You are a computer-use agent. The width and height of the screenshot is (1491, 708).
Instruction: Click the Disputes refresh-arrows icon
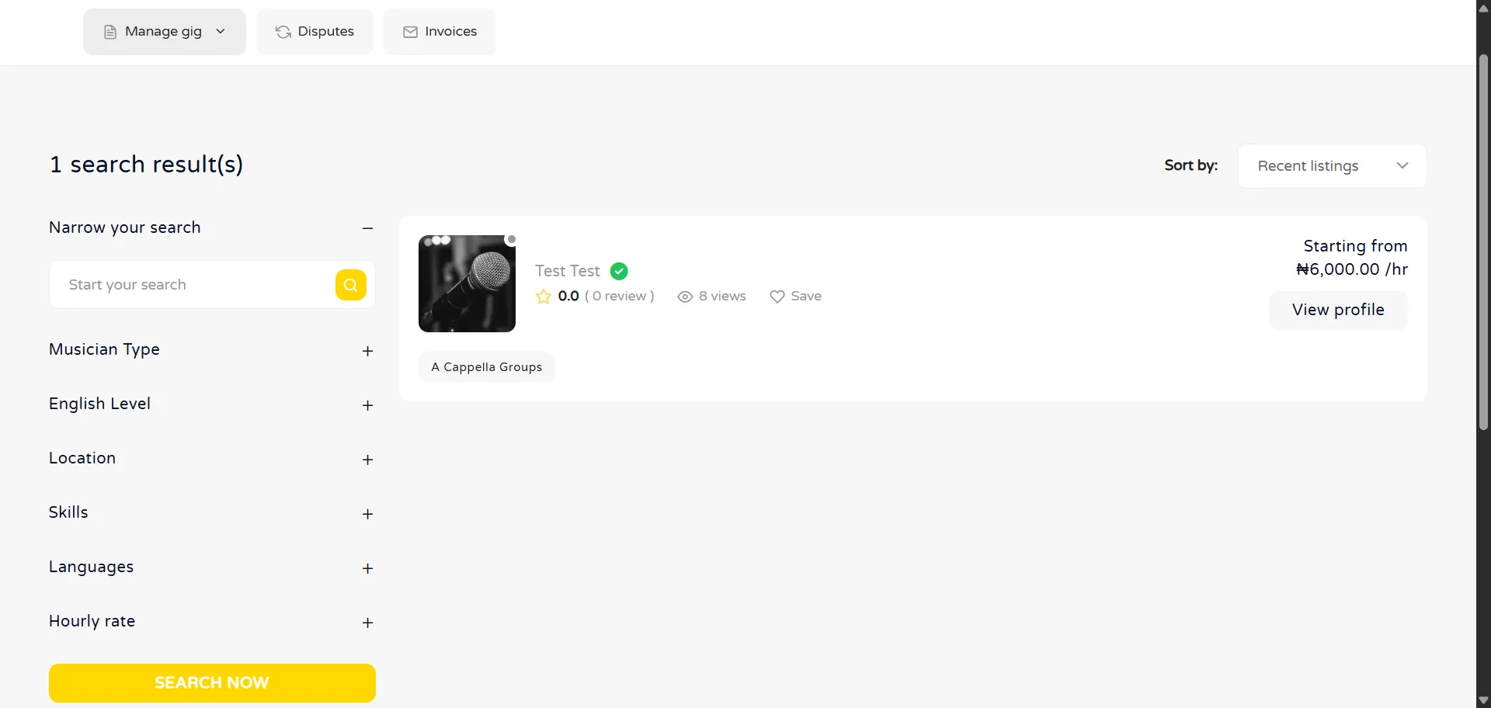pos(283,32)
